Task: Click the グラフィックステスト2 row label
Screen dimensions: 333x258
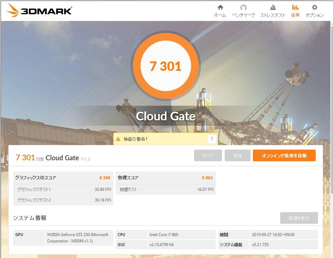Action: click(x=34, y=200)
